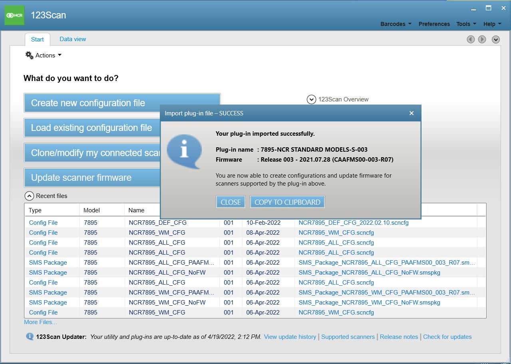Open SMS_Package_NCR7895_WM_CFG_PAAFMS00_003_R07 file link

[x=387, y=293]
